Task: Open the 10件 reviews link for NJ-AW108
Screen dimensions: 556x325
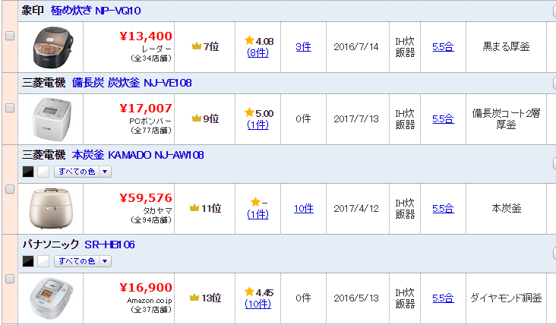Action: [x=304, y=208]
